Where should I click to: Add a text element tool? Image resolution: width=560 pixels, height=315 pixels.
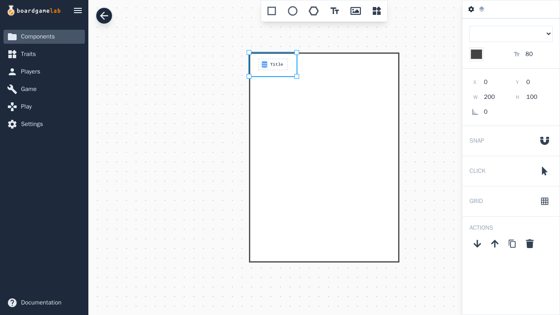pos(335,11)
